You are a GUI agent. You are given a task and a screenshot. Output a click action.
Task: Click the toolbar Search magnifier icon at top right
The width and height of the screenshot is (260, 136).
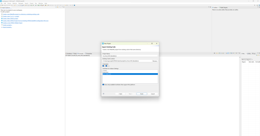(255, 5)
